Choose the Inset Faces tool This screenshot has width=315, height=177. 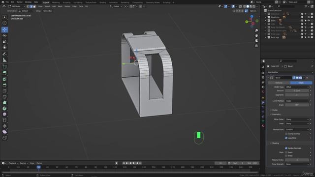[4, 79]
